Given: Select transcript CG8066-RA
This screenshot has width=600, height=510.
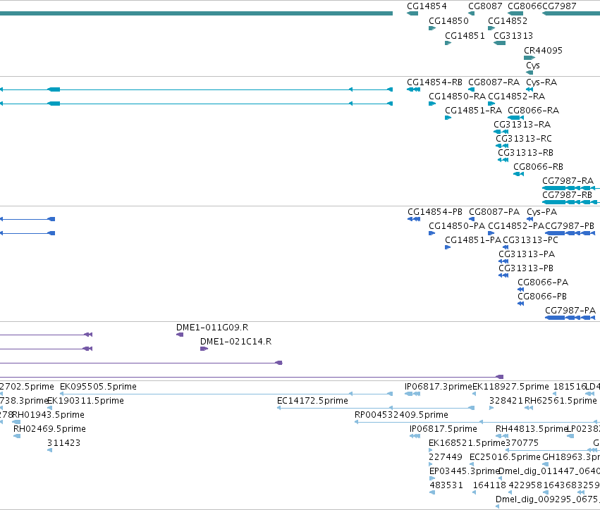Looking at the screenshot, I should 533,111.
